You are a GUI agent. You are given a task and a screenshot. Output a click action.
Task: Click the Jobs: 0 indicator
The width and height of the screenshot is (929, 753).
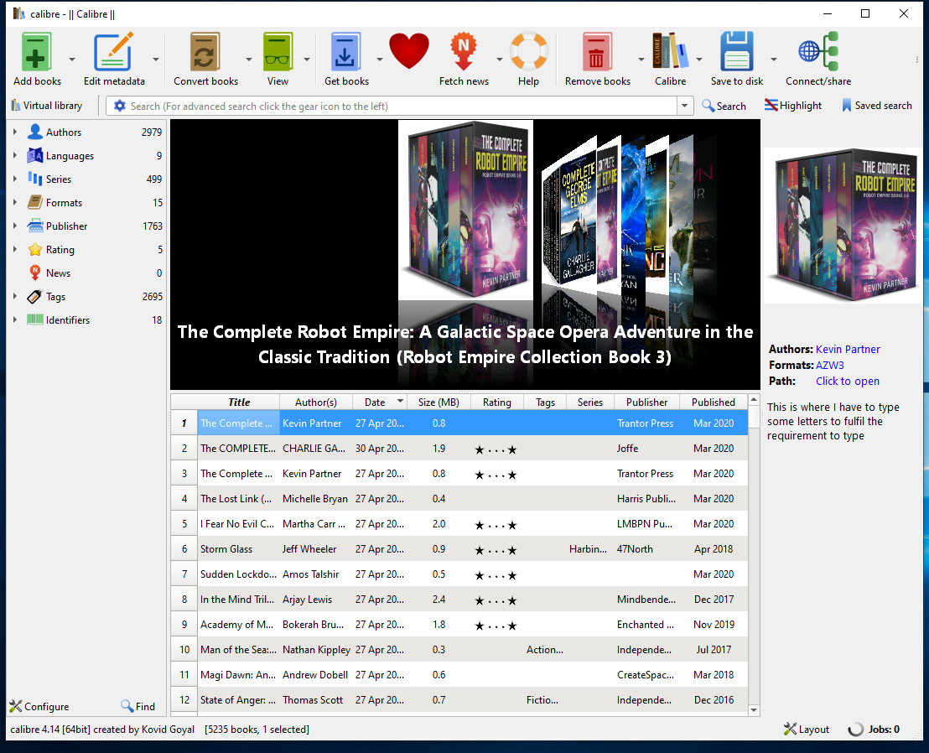click(x=874, y=730)
